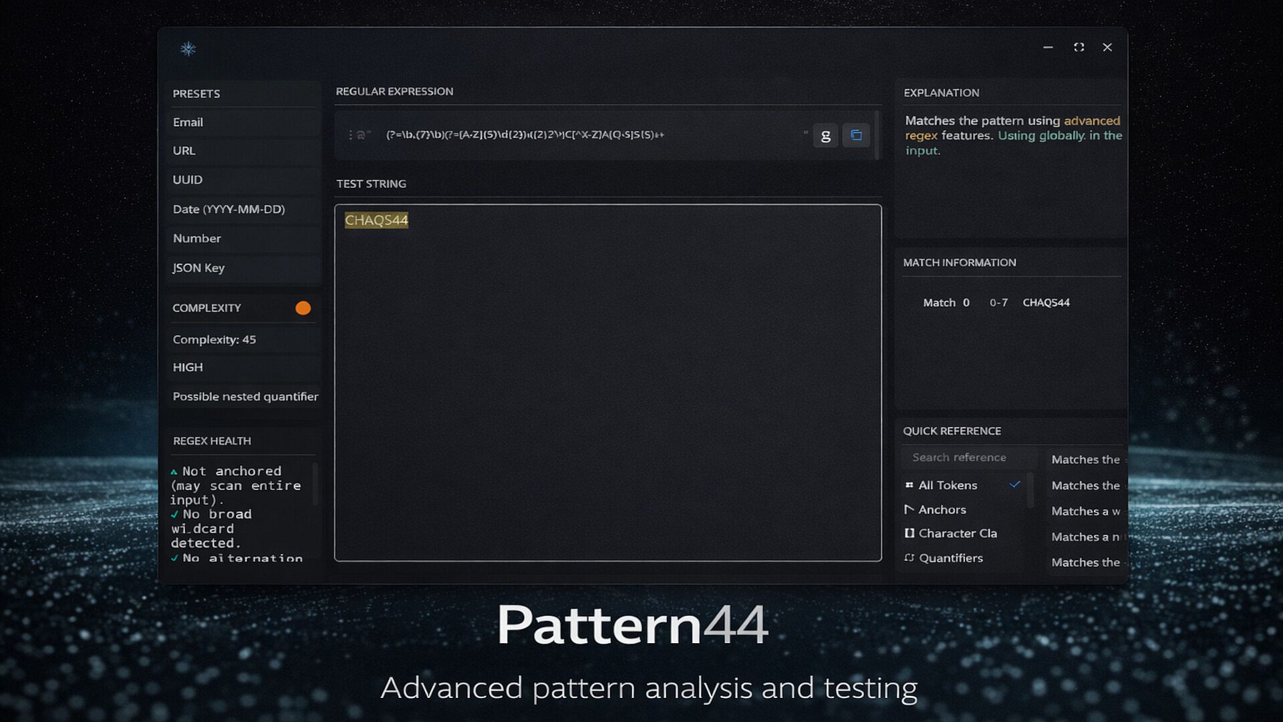Select the Match 0 result row
Image resolution: width=1283 pixels, height=722 pixels.
996,303
